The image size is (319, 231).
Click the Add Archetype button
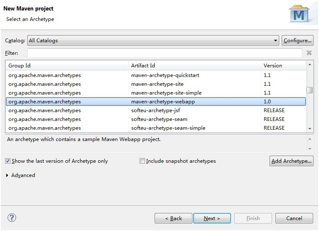(x=291, y=161)
